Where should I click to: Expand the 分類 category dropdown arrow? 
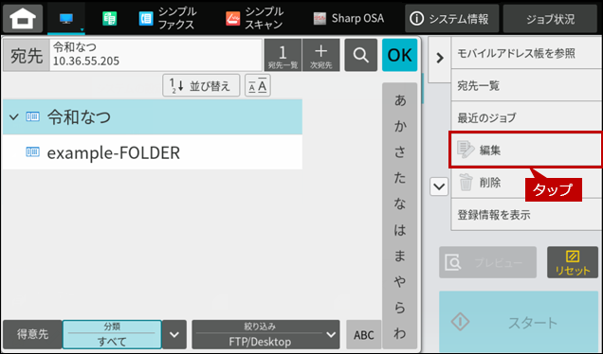point(174,334)
